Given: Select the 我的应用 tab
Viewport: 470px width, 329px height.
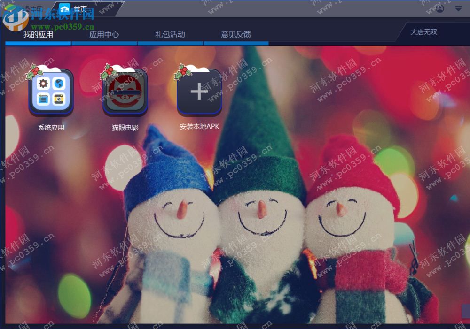Looking at the screenshot, I should 38,35.
